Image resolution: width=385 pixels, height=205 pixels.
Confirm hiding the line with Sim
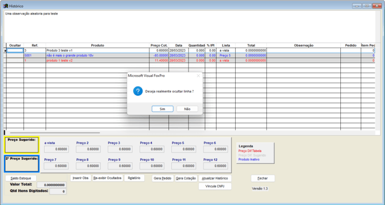pos(162,109)
